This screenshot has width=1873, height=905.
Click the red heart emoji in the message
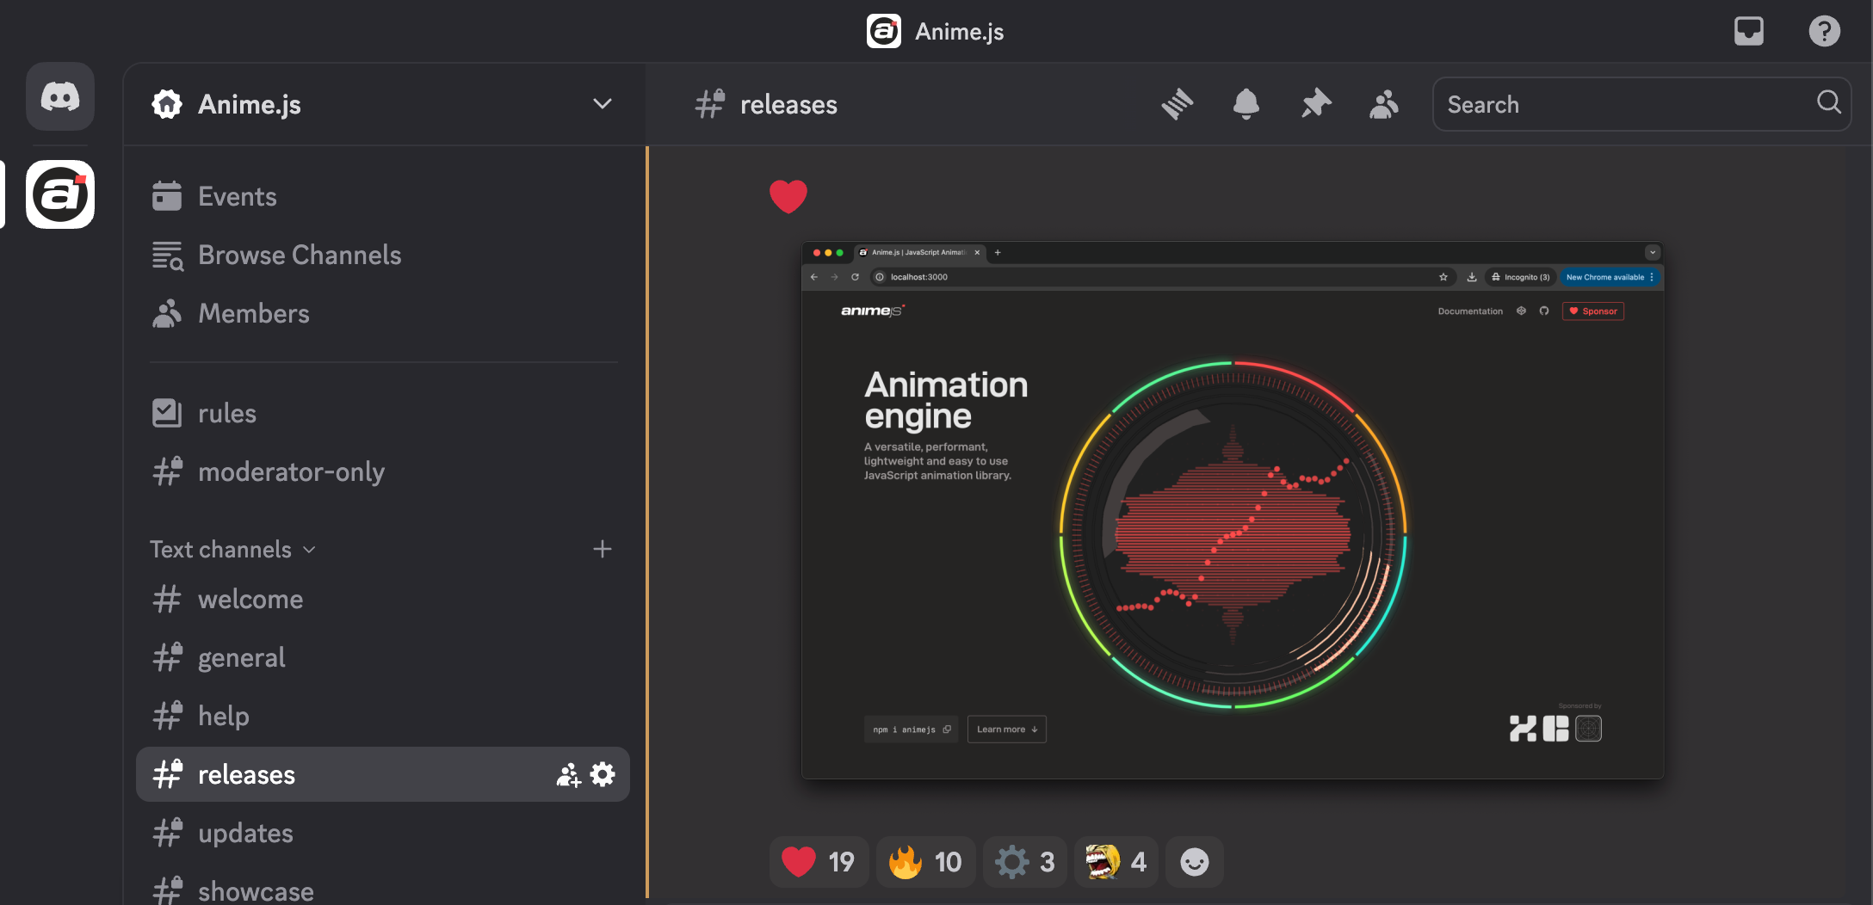[x=788, y=196]
